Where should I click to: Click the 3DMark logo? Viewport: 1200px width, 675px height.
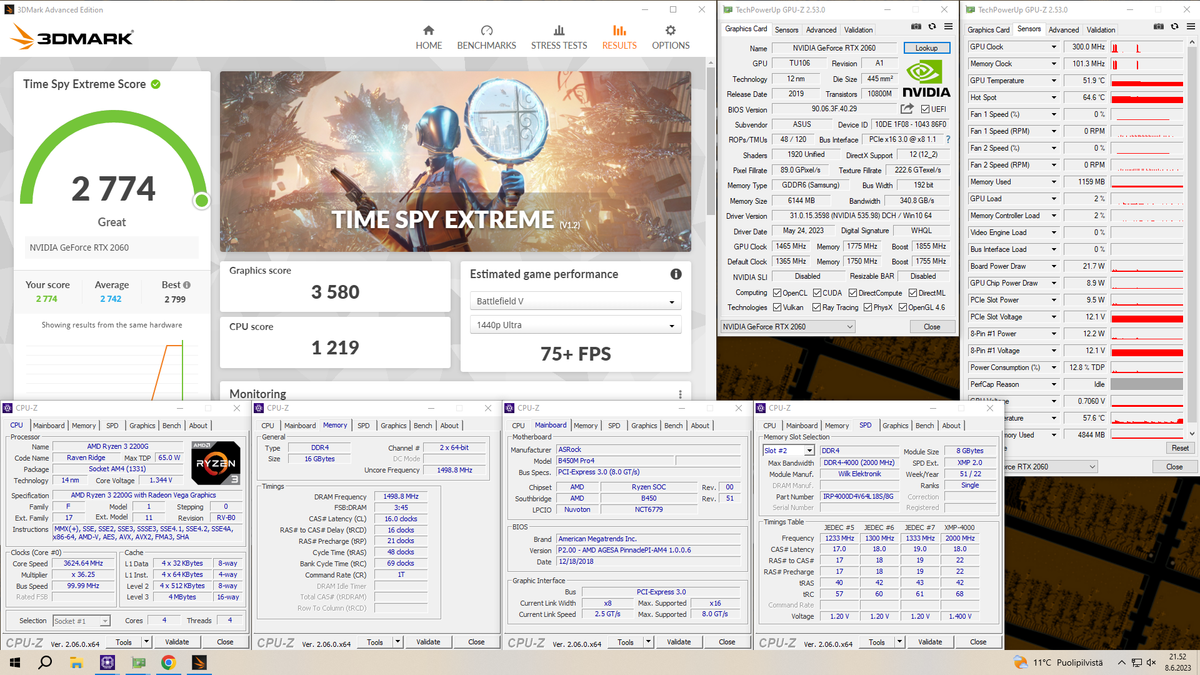72,37
